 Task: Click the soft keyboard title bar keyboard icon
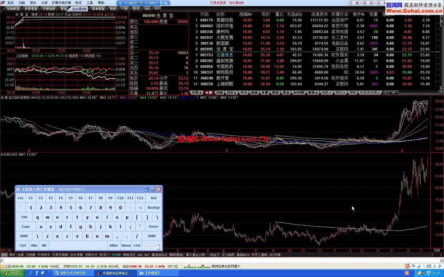point(18,189)
